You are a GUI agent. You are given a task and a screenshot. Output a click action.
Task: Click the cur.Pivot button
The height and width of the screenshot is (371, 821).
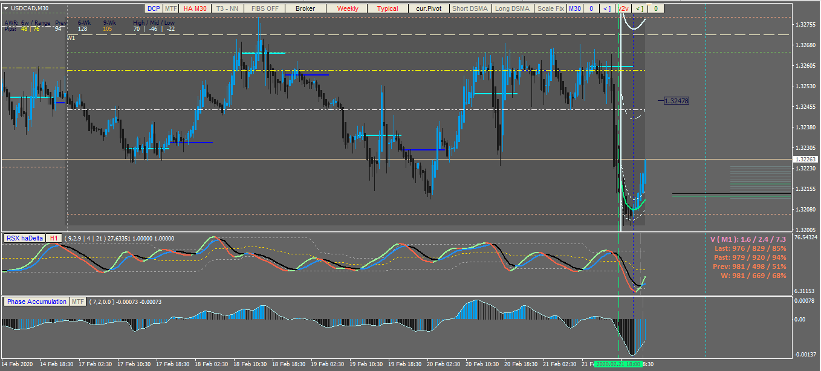pos(429,8)
